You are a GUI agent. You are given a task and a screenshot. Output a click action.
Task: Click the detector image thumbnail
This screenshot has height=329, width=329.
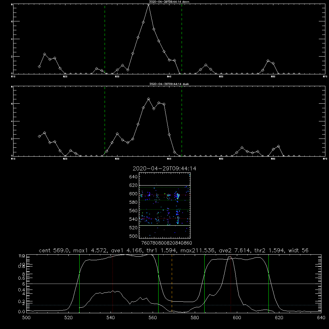point(164,205)
